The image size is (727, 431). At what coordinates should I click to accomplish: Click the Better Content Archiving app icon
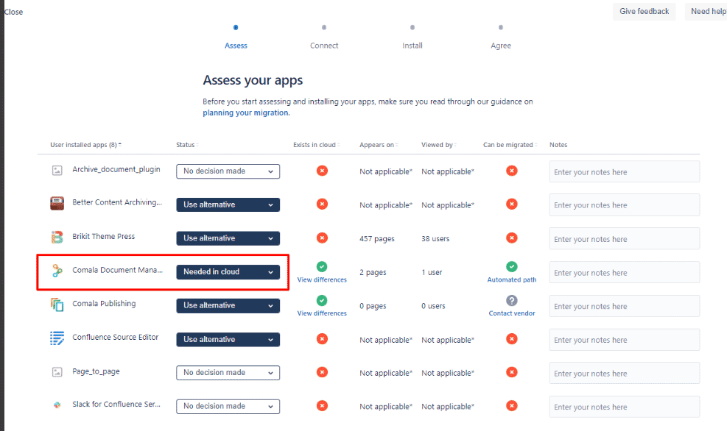point(57,203)
